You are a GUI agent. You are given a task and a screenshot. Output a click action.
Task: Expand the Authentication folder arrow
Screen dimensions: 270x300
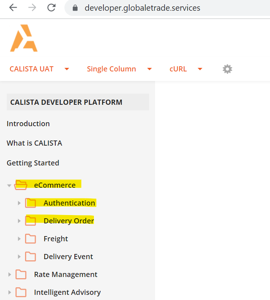tap(19, 203)
